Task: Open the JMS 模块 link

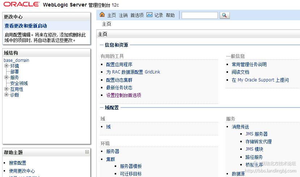Action: [x=254, y=149]
